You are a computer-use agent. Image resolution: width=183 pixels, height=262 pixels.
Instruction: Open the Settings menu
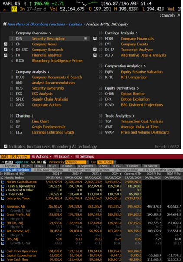click(x=85, y=157)
